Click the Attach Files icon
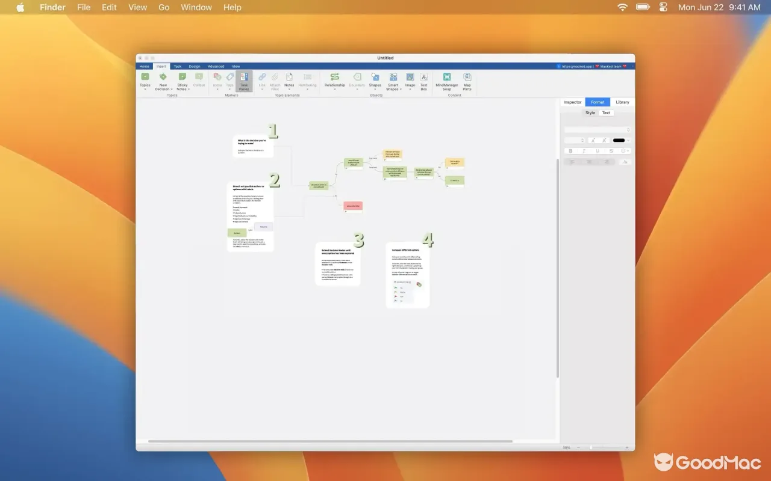This screenshot has width=771, height=481. (x=275, y=77)
